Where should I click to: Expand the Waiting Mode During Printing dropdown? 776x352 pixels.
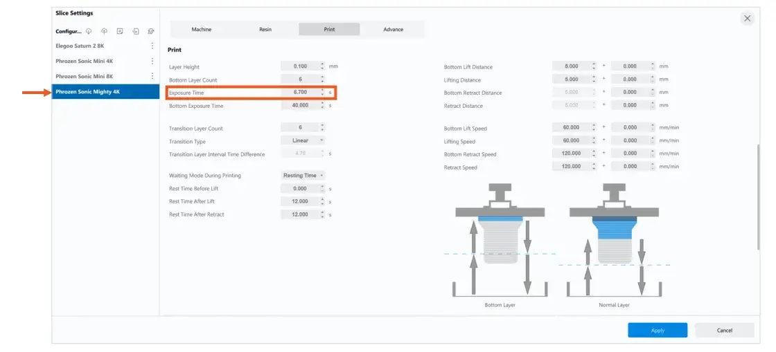point(303,176)
